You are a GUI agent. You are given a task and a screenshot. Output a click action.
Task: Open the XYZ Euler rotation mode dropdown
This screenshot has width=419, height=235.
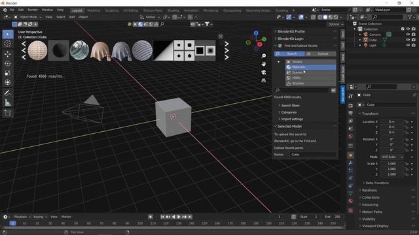tap(392, 157)
